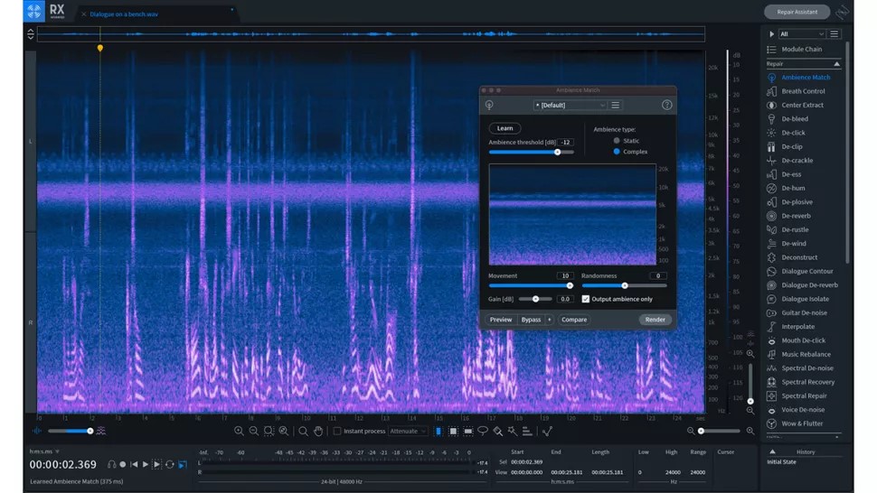
Task: Uncheck Output ambience only
Action: [x=586, y=299]
